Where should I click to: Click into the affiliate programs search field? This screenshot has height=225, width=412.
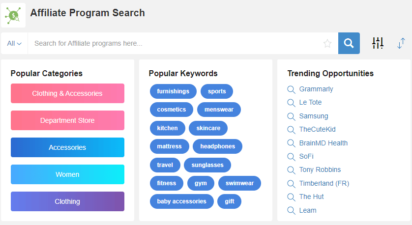175,43
